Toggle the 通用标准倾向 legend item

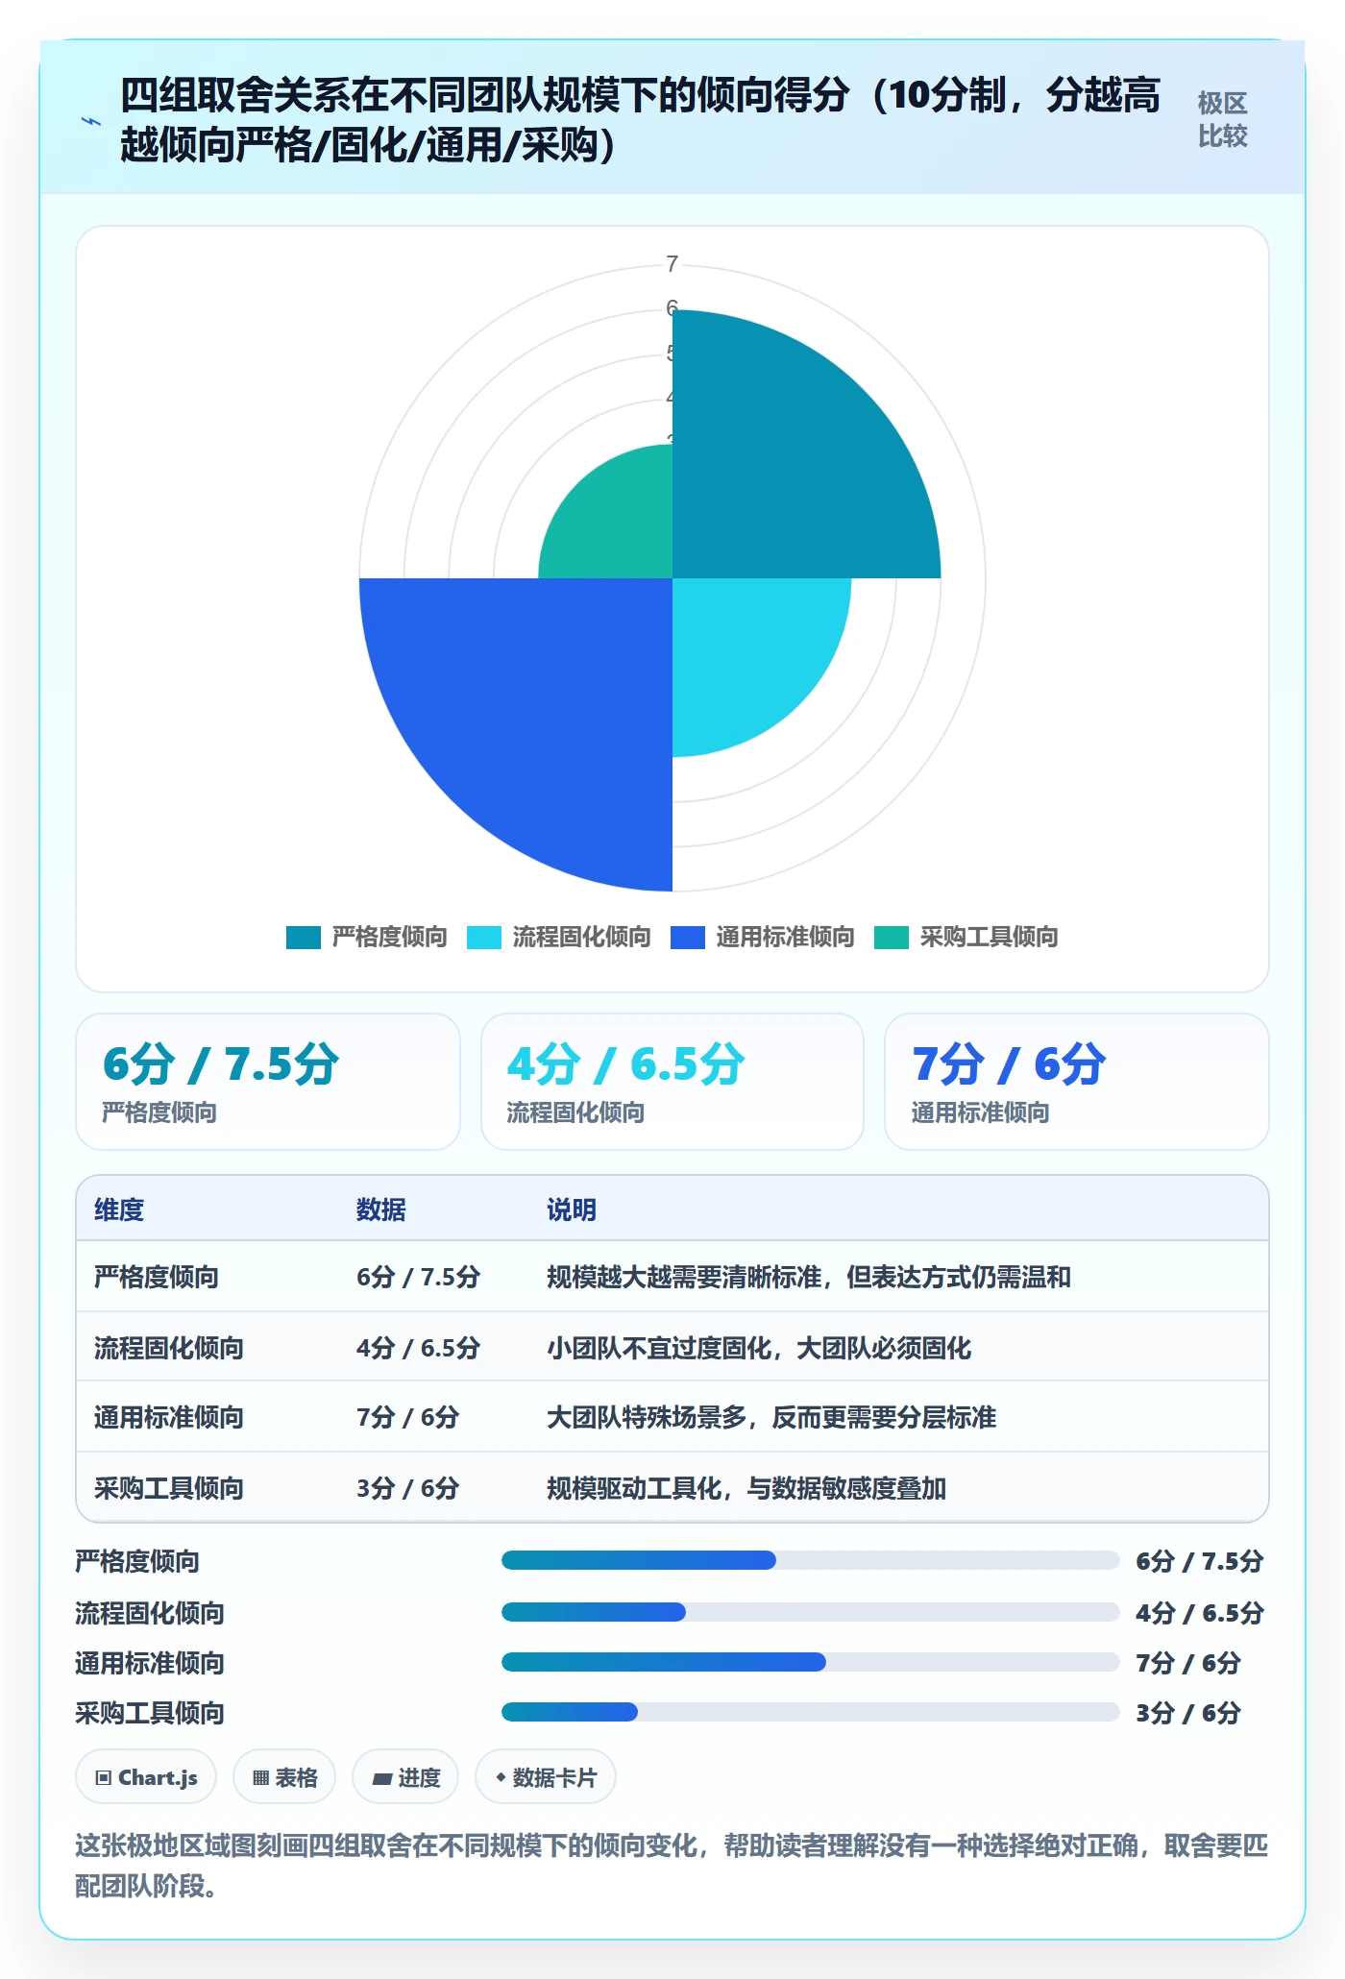tap(763, 937)
